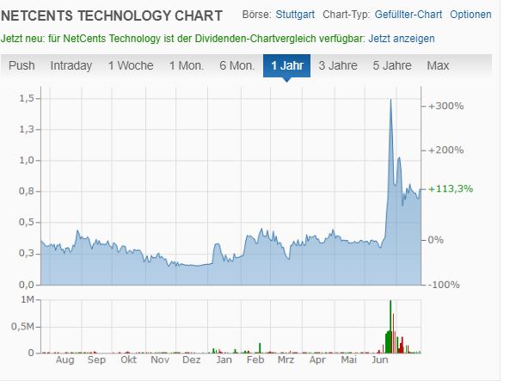Image resolution: width=510 pixels, height=387 pixels.
Task: Click the active 1 Jahr tab
Action: coord(287,65)
